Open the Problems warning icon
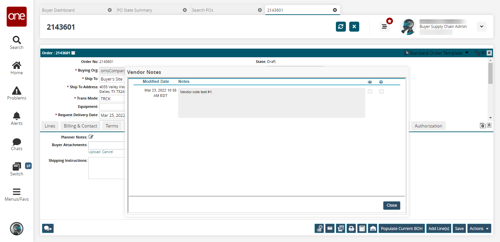This screenshot has width=500, height=242. pyautogui.click(x=17, y=93)
